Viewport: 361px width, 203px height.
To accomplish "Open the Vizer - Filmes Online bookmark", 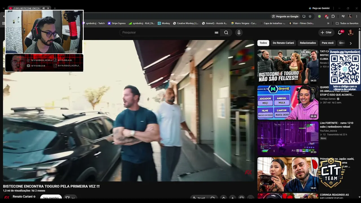I will (301, 23).
